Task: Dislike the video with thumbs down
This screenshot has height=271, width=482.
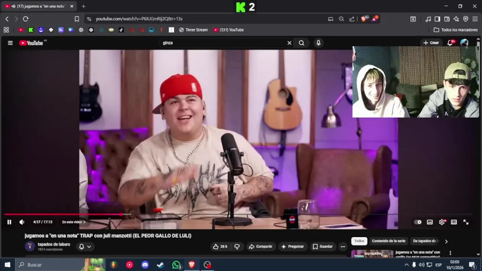Action: tap(237, 247)
